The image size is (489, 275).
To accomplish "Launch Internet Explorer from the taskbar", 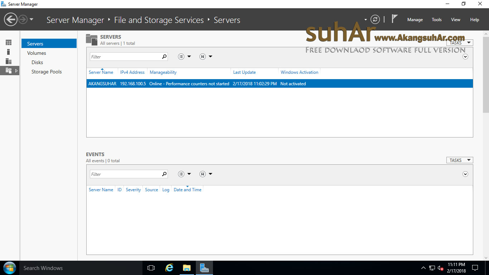I will 169,268.
